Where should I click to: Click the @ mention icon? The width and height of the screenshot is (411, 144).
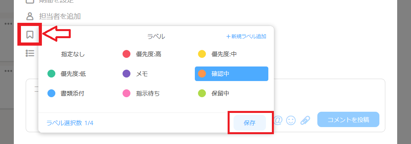pyautogui.click(x=278, y=120)
